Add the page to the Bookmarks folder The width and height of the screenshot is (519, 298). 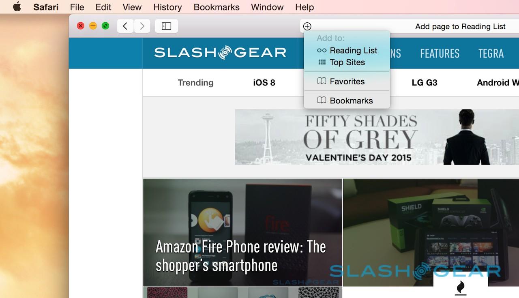point(345,101)
